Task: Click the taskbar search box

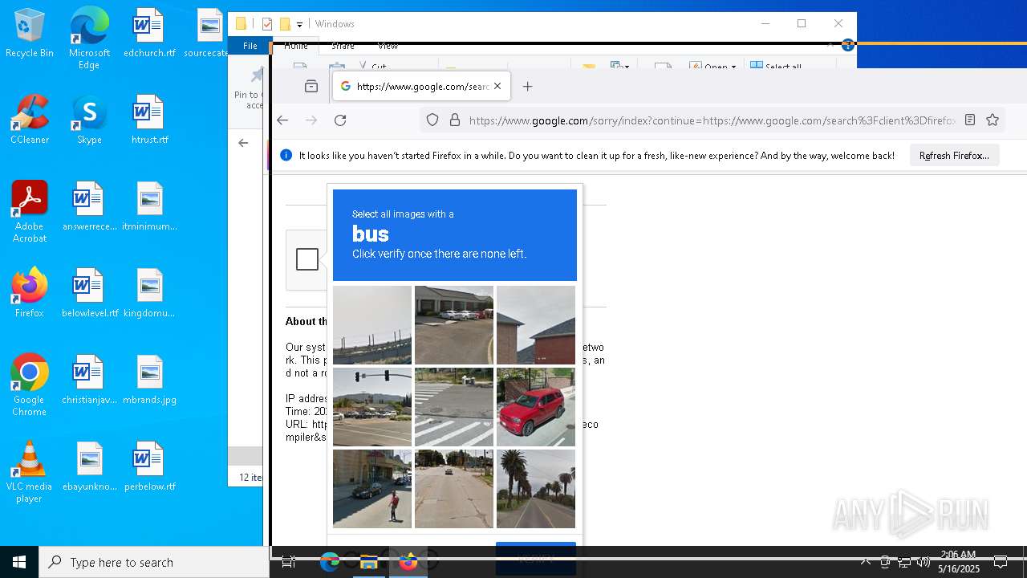Action: [x=154, y=562]
